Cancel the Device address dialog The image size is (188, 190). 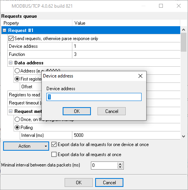111,111
